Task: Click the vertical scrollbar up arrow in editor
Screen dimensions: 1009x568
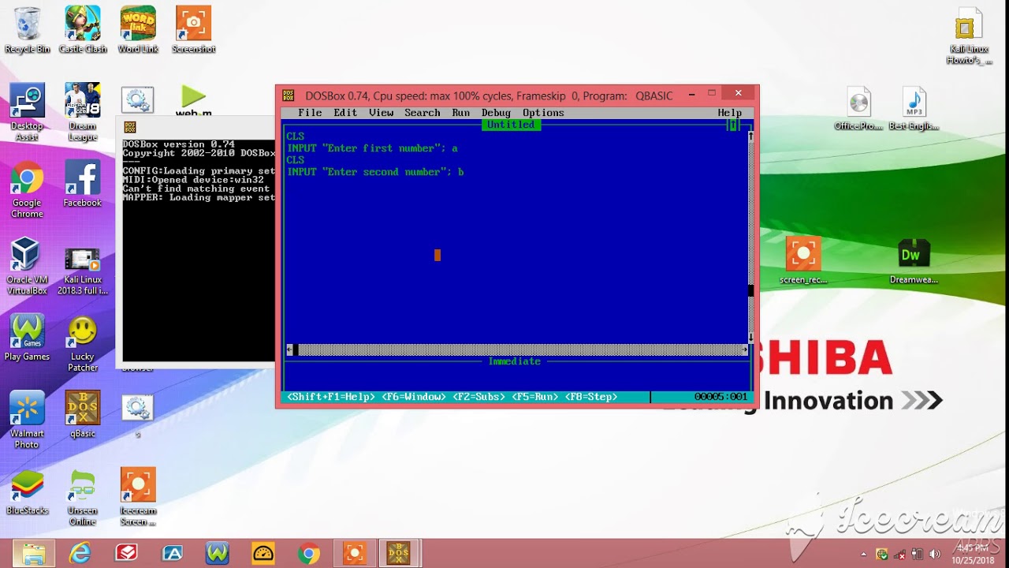Action: coord(750,136)
